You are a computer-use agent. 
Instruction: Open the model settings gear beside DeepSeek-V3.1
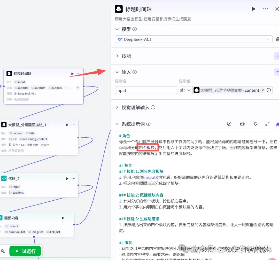[277, 39]
